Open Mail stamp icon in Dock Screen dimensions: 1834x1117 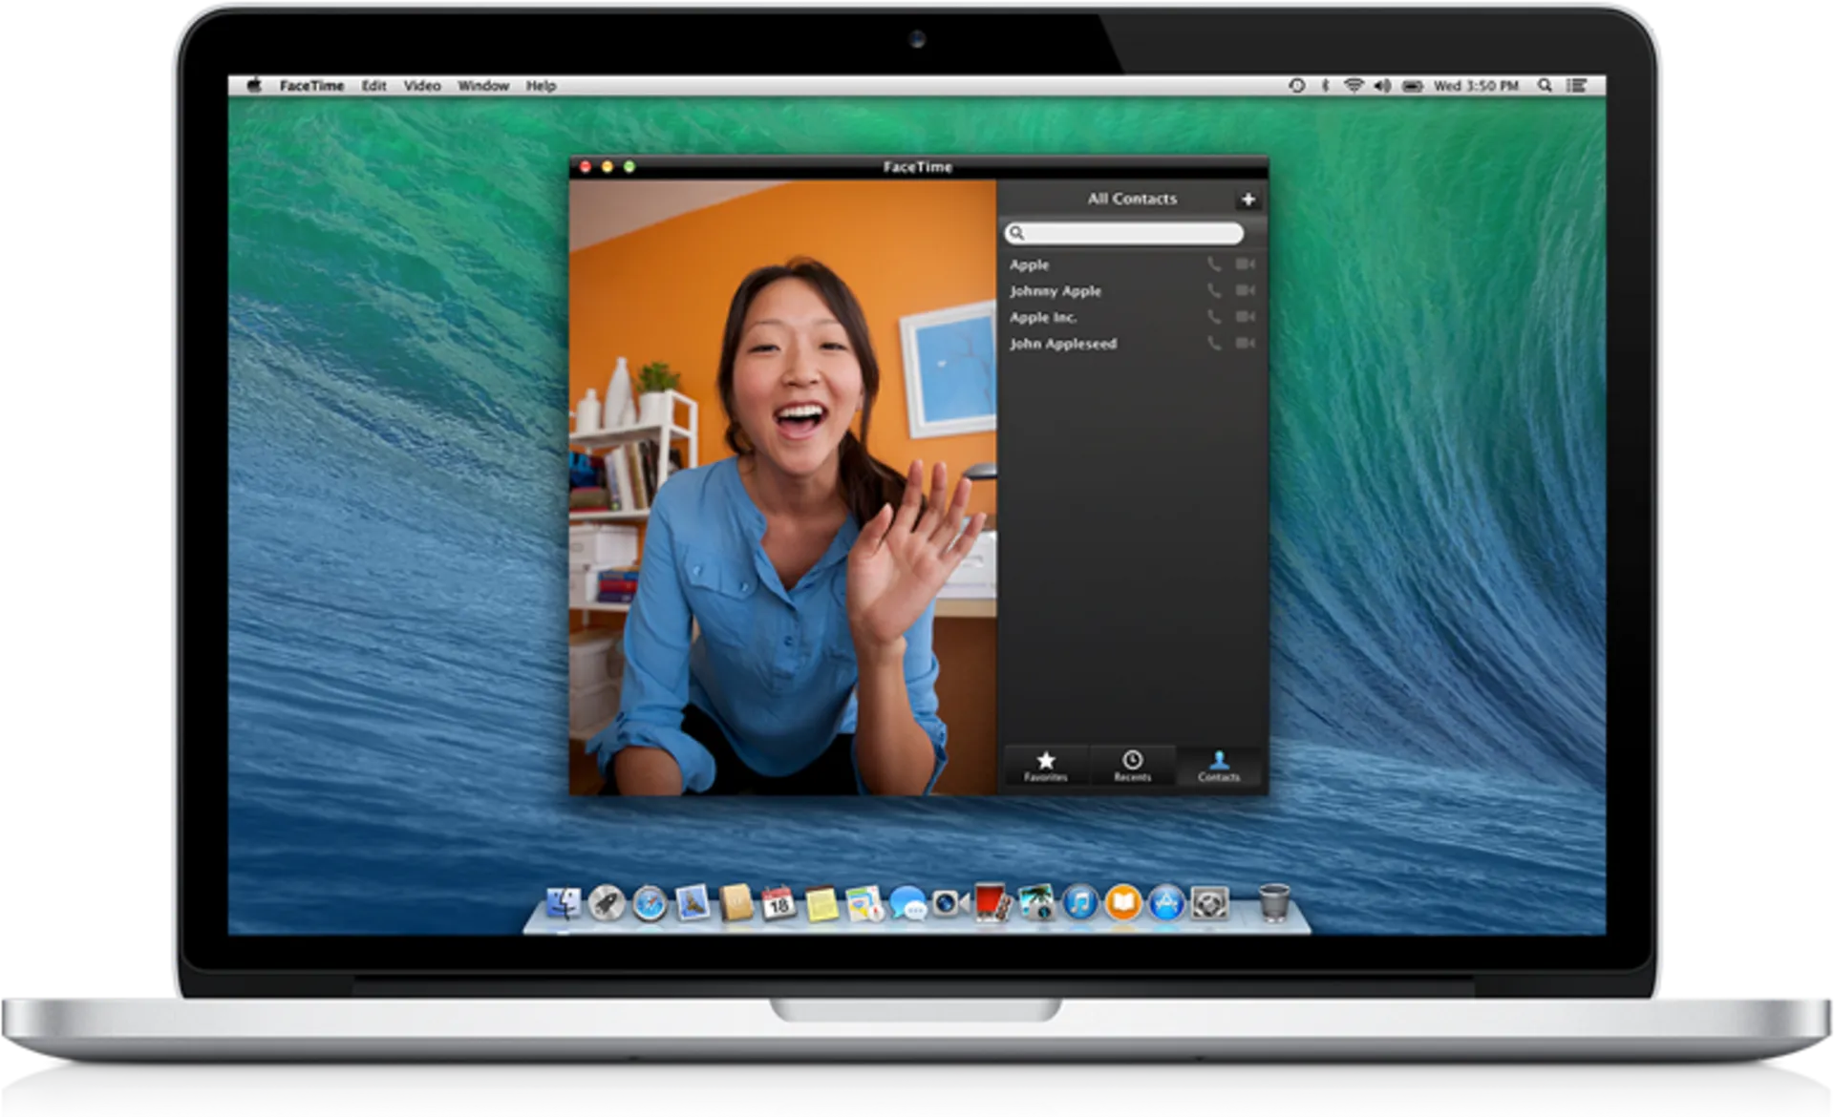693,903
